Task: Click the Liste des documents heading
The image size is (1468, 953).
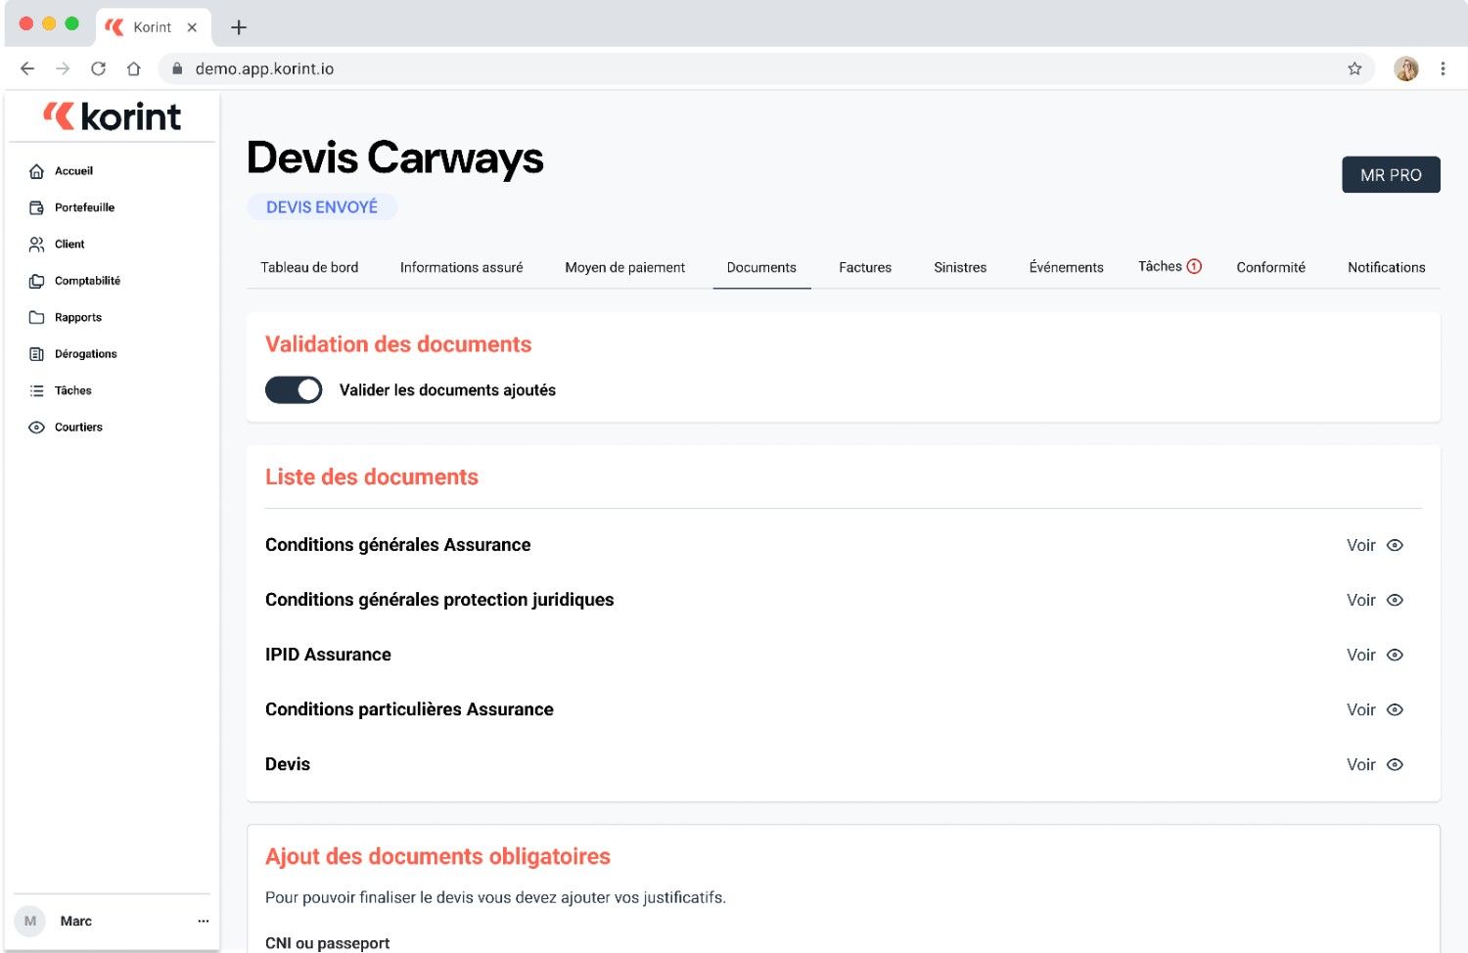Action: [x=372, y=476]
